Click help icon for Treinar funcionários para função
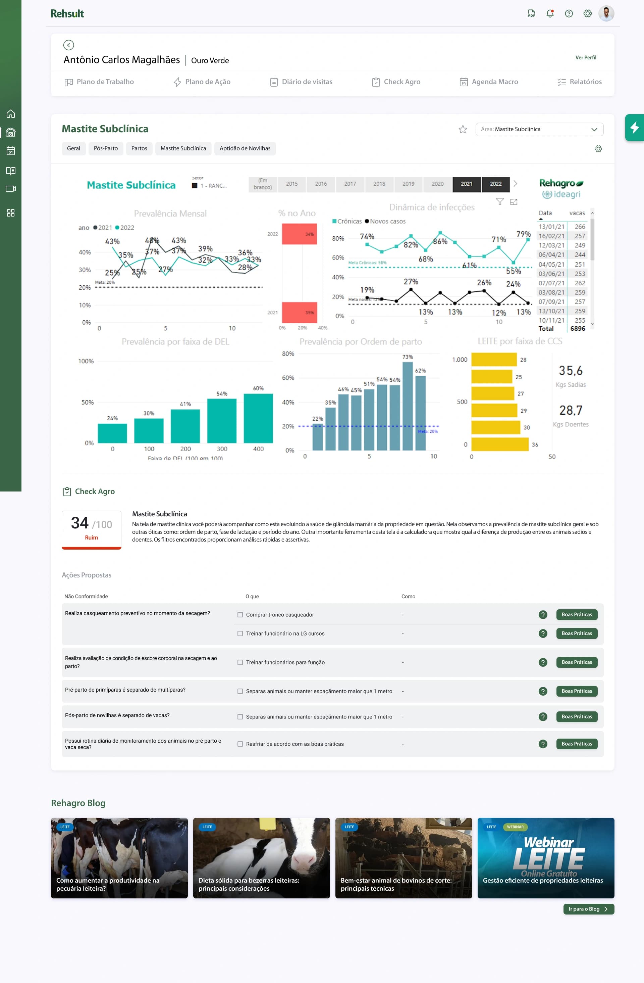This screenshot has height=983, width=644. [x=543, y=662]
